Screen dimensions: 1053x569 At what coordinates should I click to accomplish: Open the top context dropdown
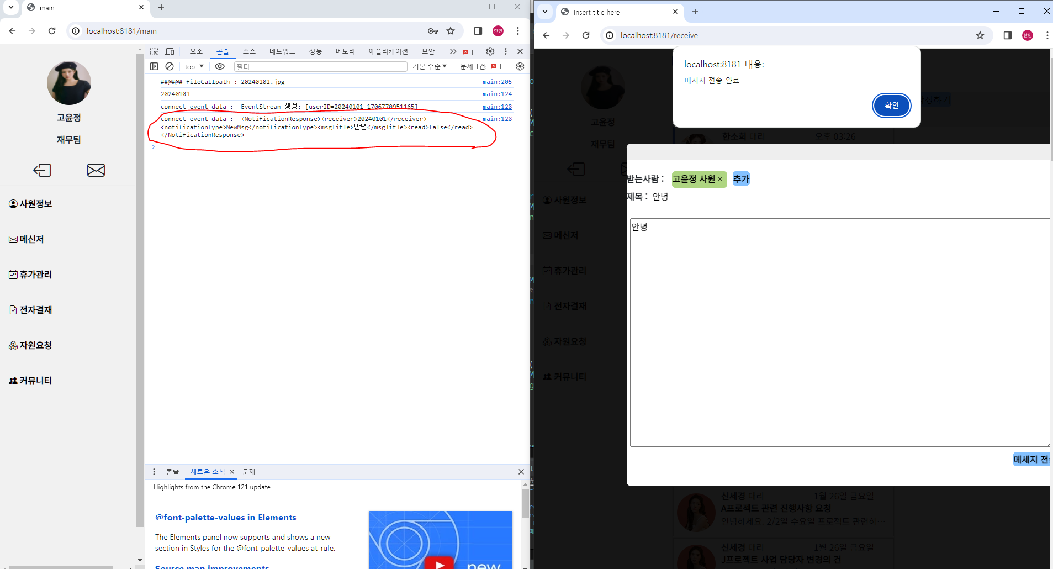[194, 66]
